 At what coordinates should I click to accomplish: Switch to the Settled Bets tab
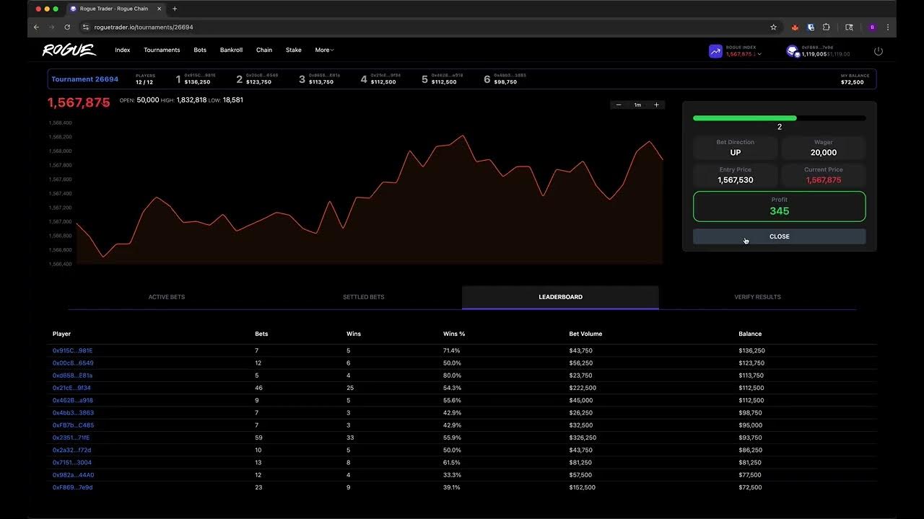pos(364,297)
